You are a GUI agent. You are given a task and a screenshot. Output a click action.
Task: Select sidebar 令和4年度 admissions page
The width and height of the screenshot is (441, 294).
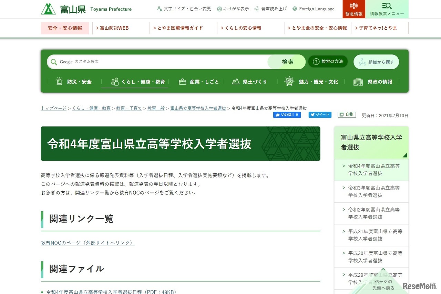point(371,170)
